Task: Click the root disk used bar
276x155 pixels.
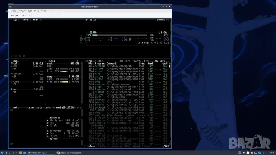Action: tap(64, 69)
